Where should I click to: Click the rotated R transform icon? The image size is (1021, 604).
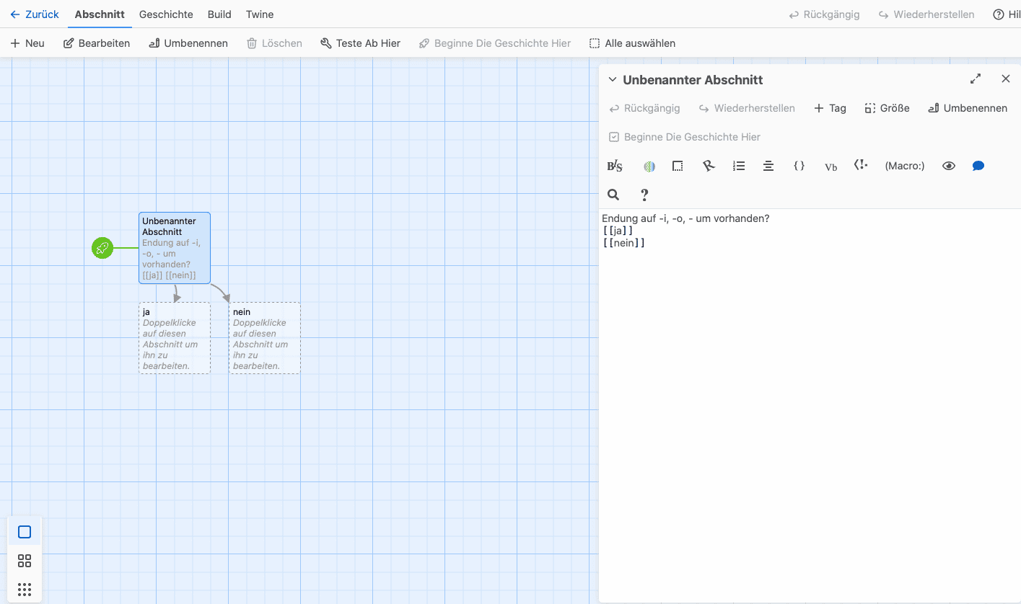[709, 166]
